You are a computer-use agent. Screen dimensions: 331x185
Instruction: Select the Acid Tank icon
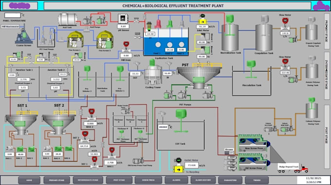click(67, 19)
